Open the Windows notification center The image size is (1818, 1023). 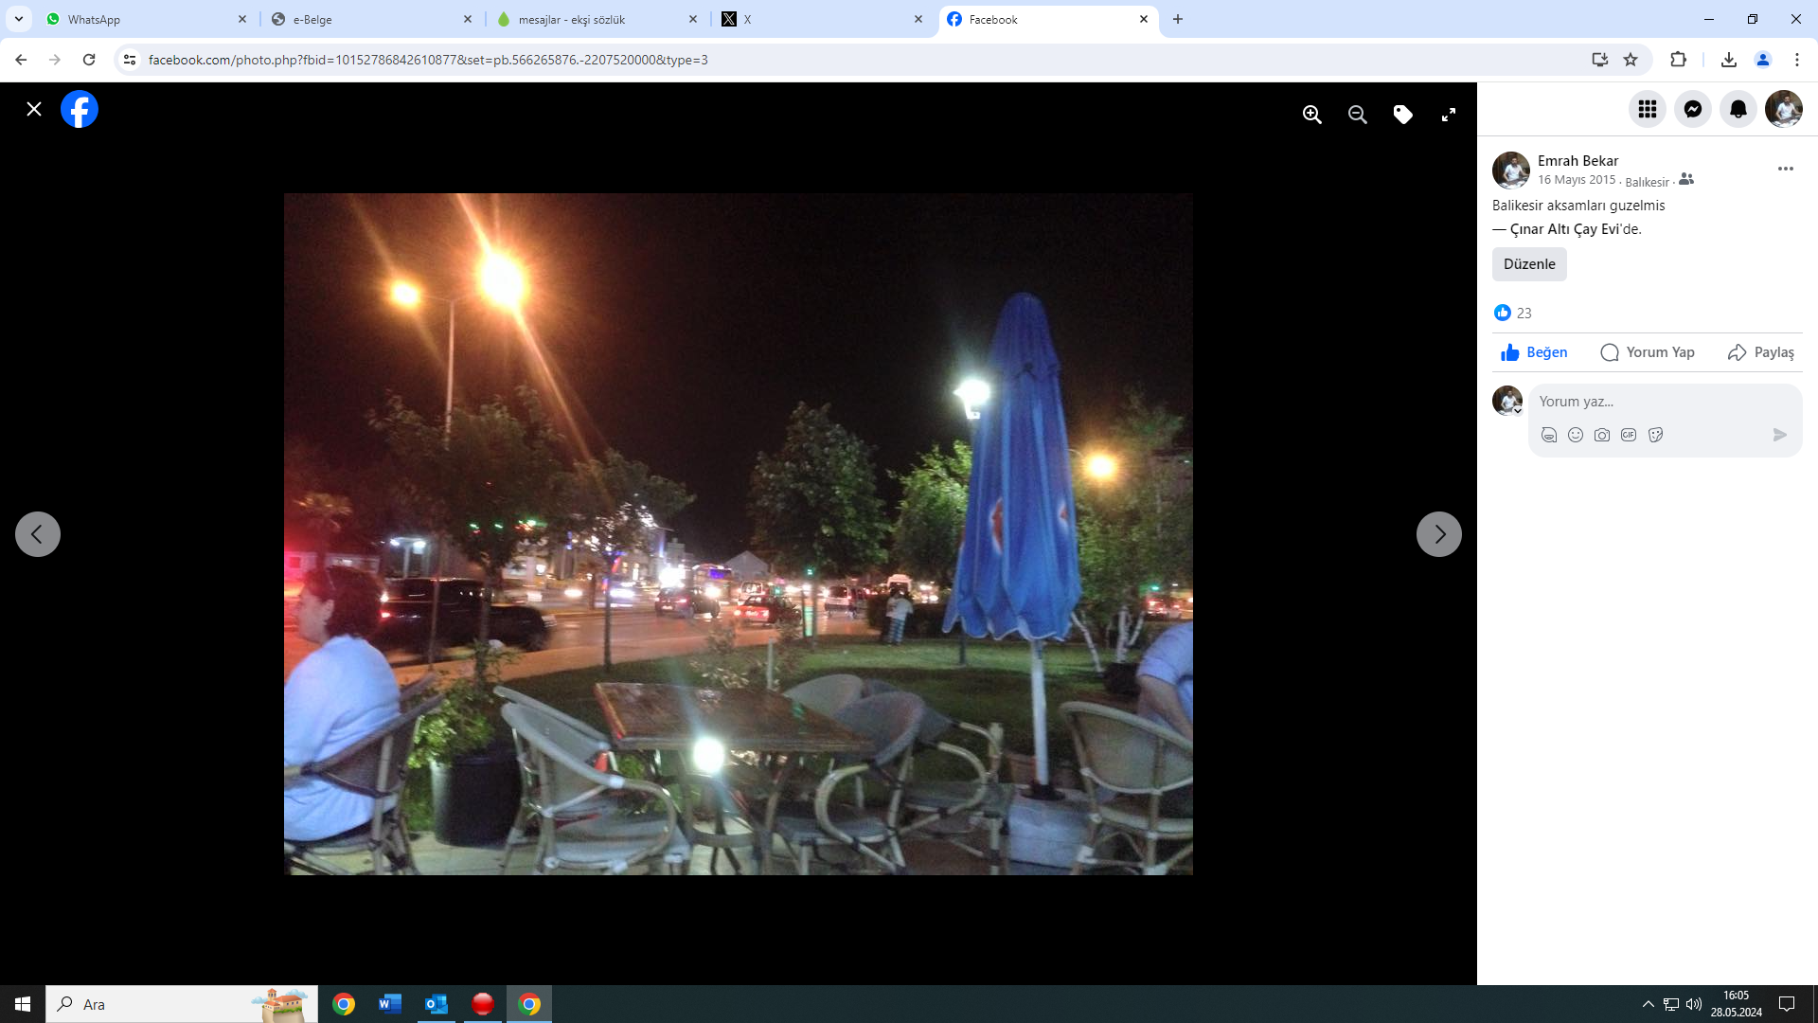[1787, 1004]
